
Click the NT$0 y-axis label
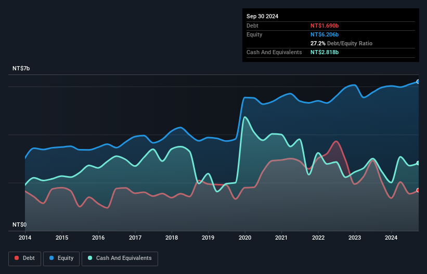click(x=19, y=225)
